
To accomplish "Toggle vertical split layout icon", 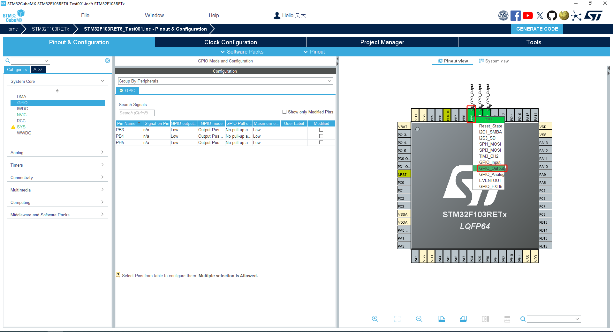I will coord(485,319).
